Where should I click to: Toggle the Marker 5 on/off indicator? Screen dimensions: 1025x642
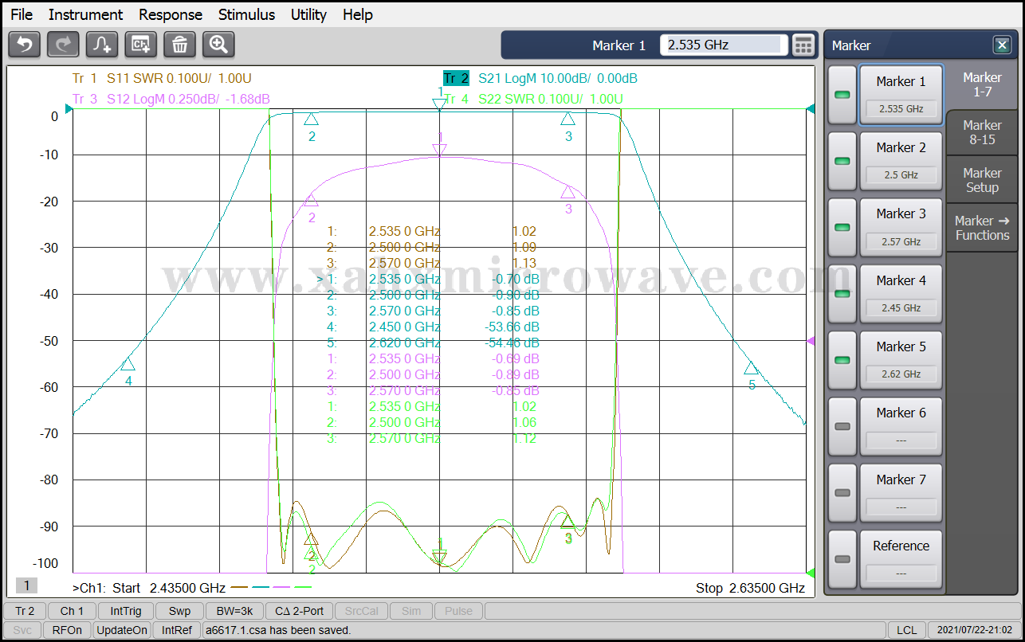[842, 359]
